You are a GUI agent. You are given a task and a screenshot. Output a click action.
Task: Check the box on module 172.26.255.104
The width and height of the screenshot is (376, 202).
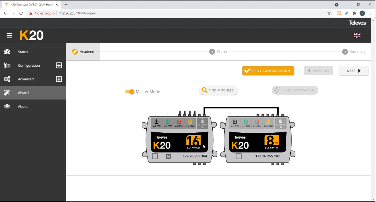pos(155,156)
